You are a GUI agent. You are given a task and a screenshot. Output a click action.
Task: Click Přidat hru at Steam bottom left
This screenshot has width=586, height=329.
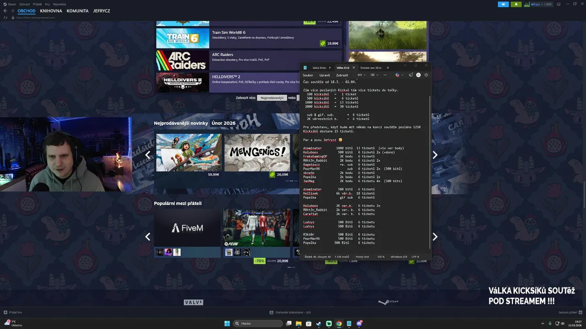pyautogui.click(x=13, y=313)
